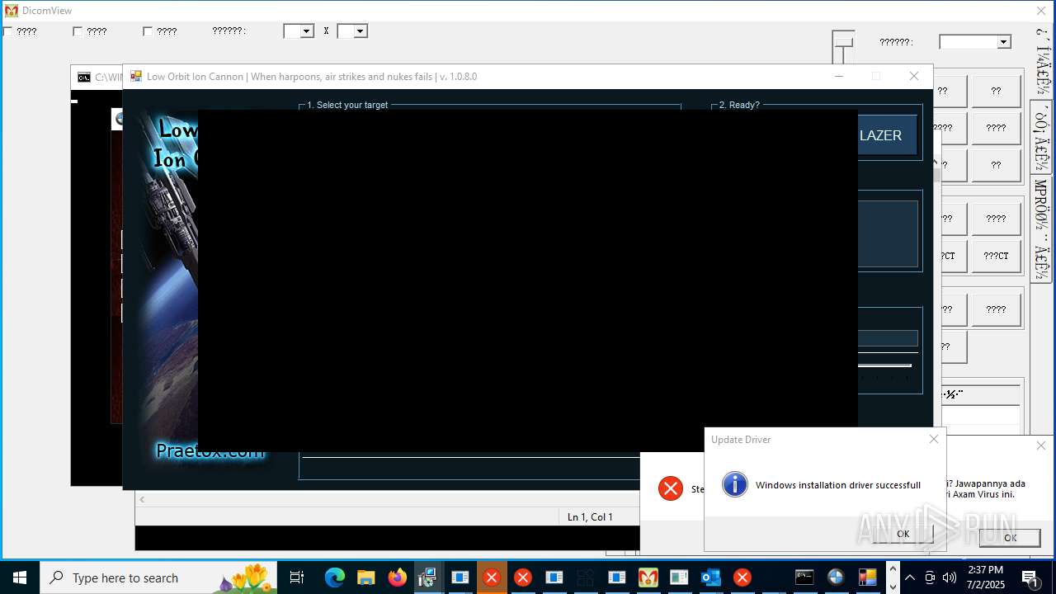This screenshot has height=594, width=1056.
Task: Click the taskbar search box
Action: [x=158, y=577]
